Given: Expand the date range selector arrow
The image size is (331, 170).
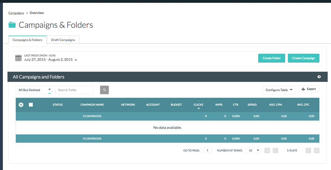Looking at the screenshot, I should (x=76, y=60).
